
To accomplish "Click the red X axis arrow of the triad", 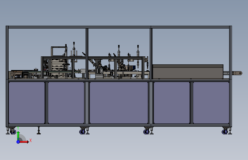I will (x=24, y=142).
